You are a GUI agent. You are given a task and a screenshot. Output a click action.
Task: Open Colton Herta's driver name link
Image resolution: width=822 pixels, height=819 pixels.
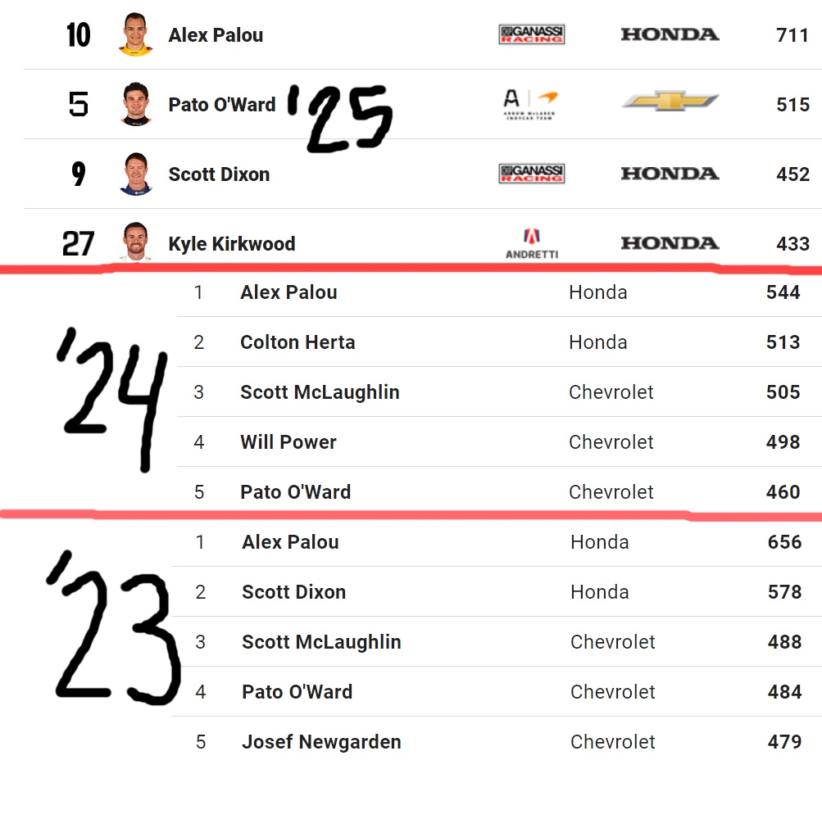pyautogui.click(x=297, y=342)
